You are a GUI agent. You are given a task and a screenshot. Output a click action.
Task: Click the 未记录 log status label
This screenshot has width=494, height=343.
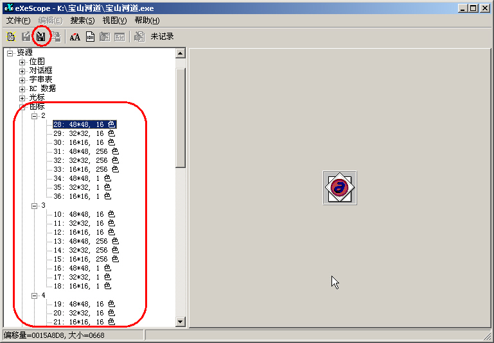pos(162,37)
